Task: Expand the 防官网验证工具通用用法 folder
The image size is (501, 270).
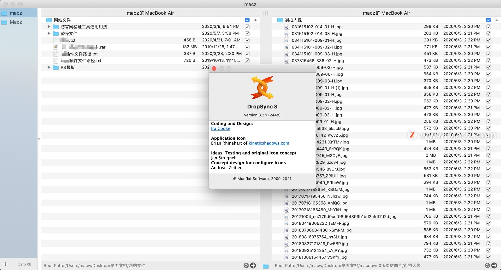Action: [49, 27]
